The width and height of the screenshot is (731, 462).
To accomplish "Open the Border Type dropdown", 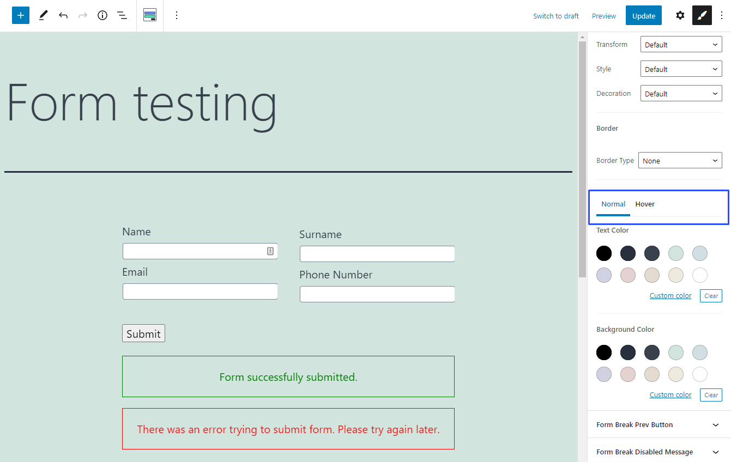I will point(680,161).
